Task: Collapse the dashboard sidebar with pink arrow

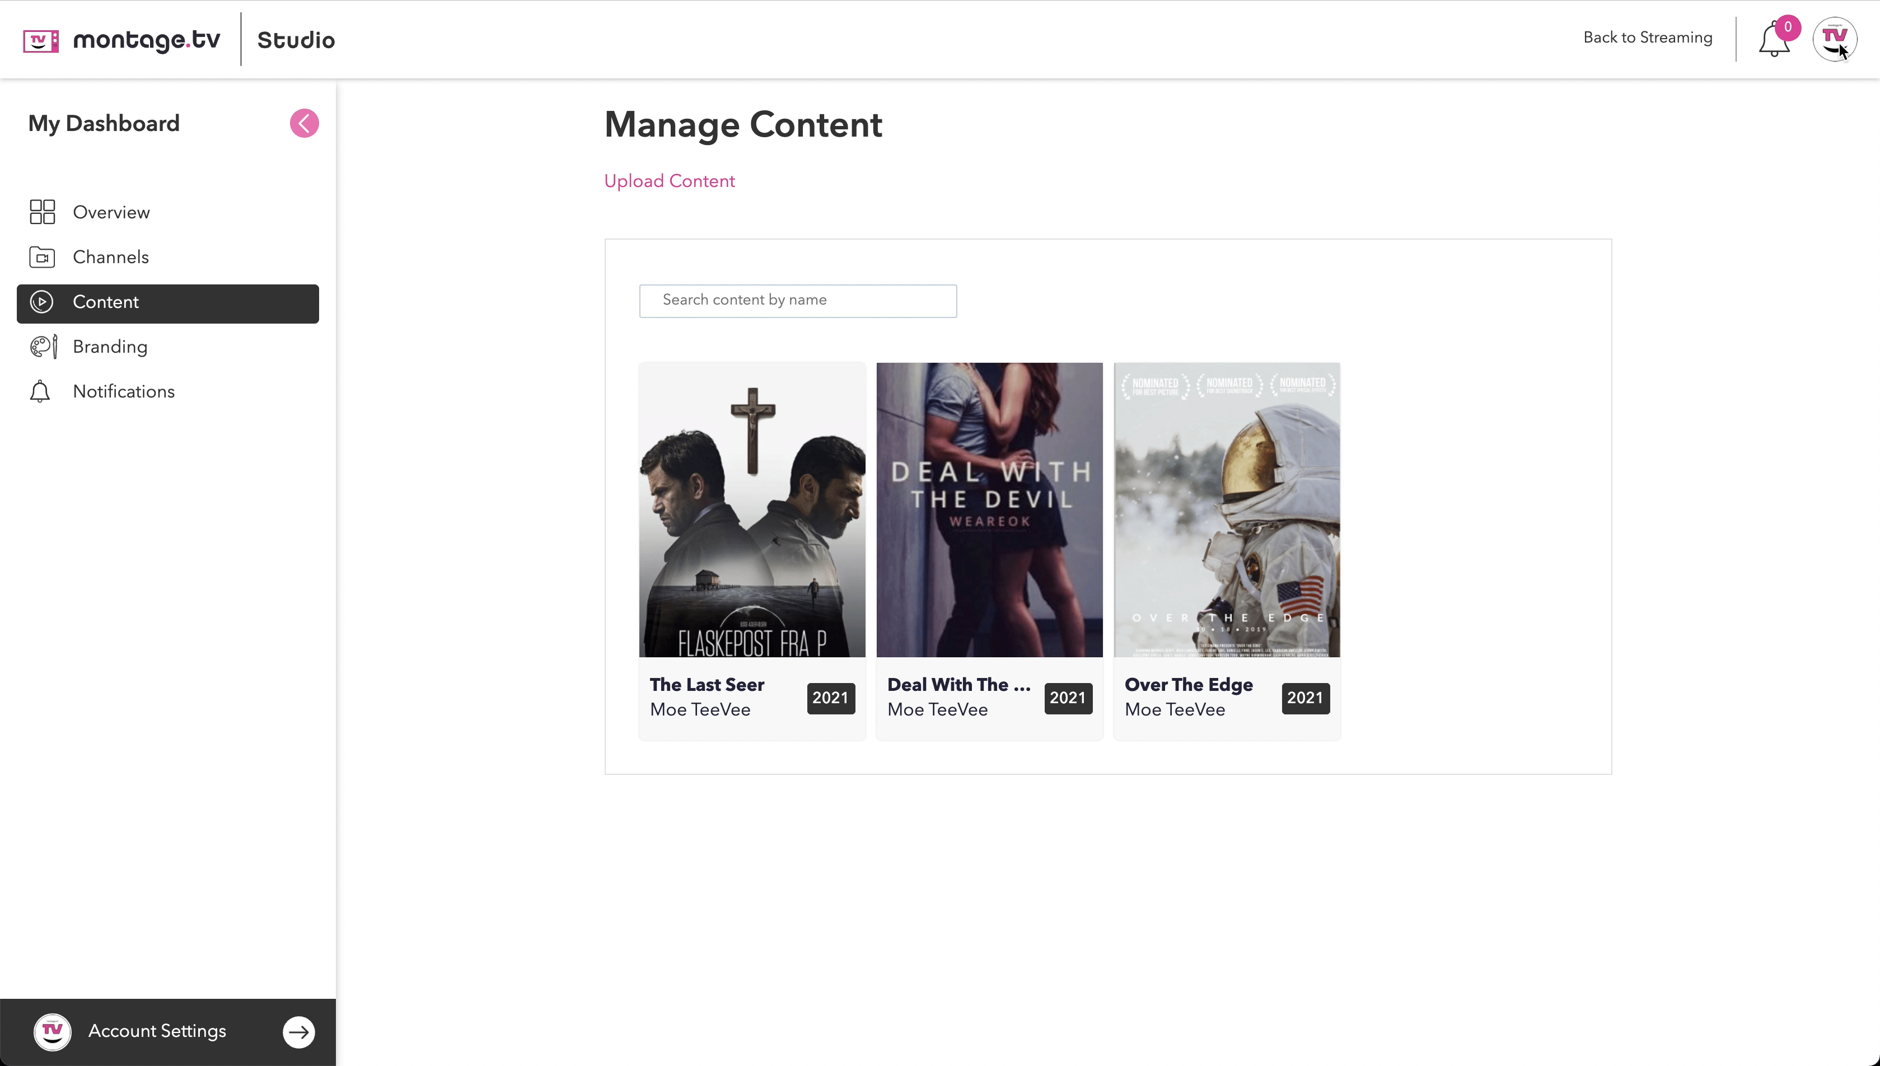Action: 304,123
